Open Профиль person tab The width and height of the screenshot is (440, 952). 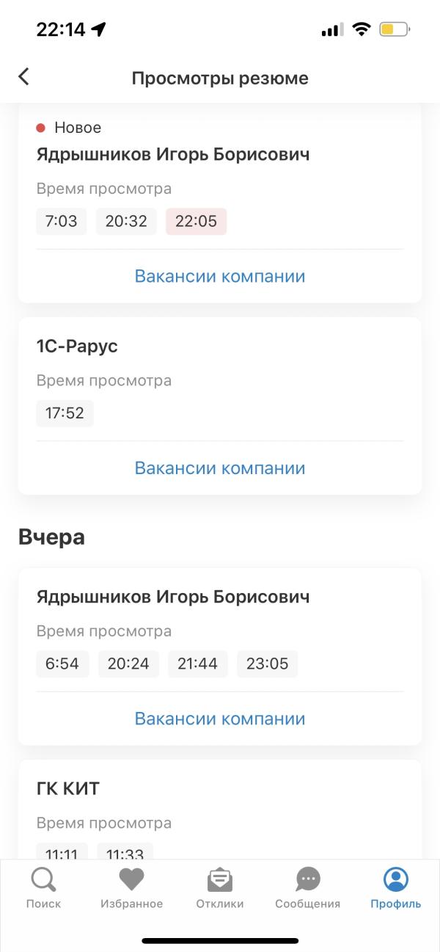396,888
